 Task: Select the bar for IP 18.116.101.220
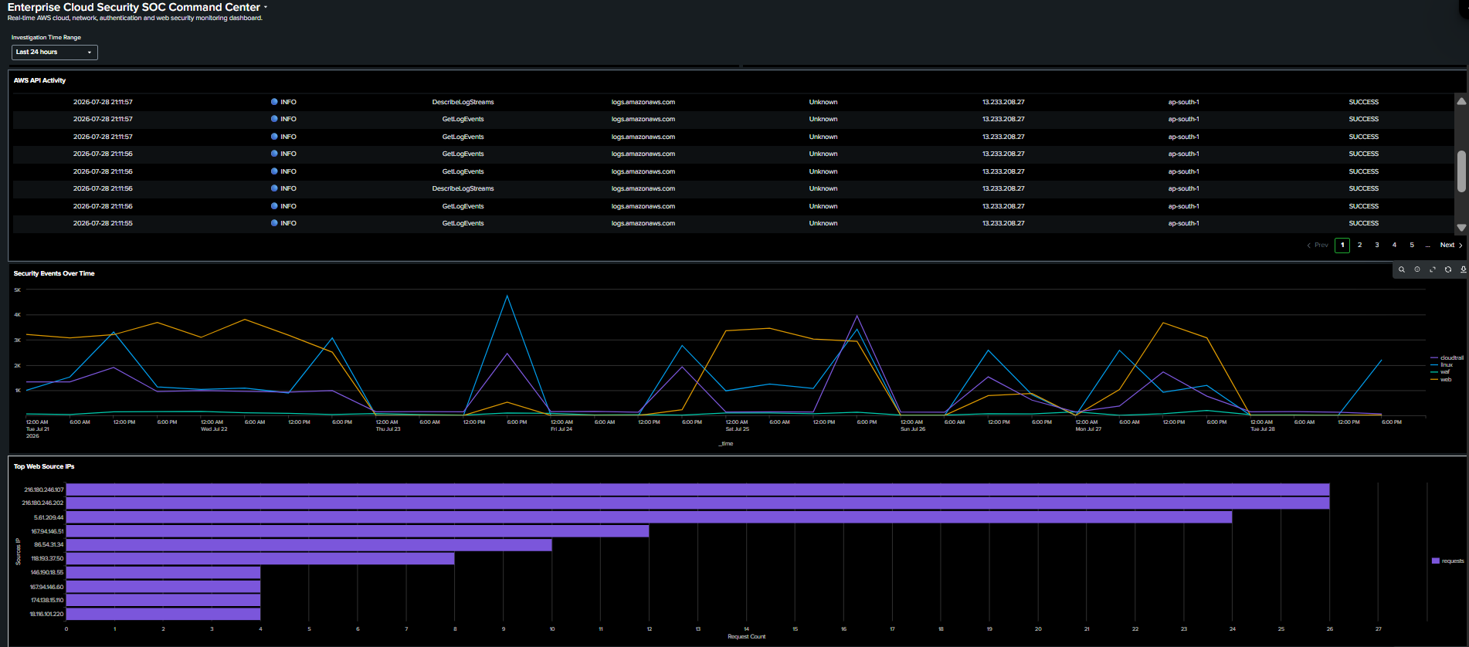click(x=163, y=614)
